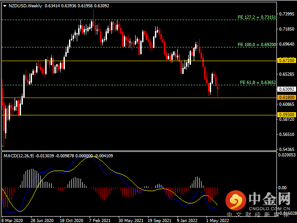
Task: Select the 7 Feb 2021 date label
Action: 99,219
